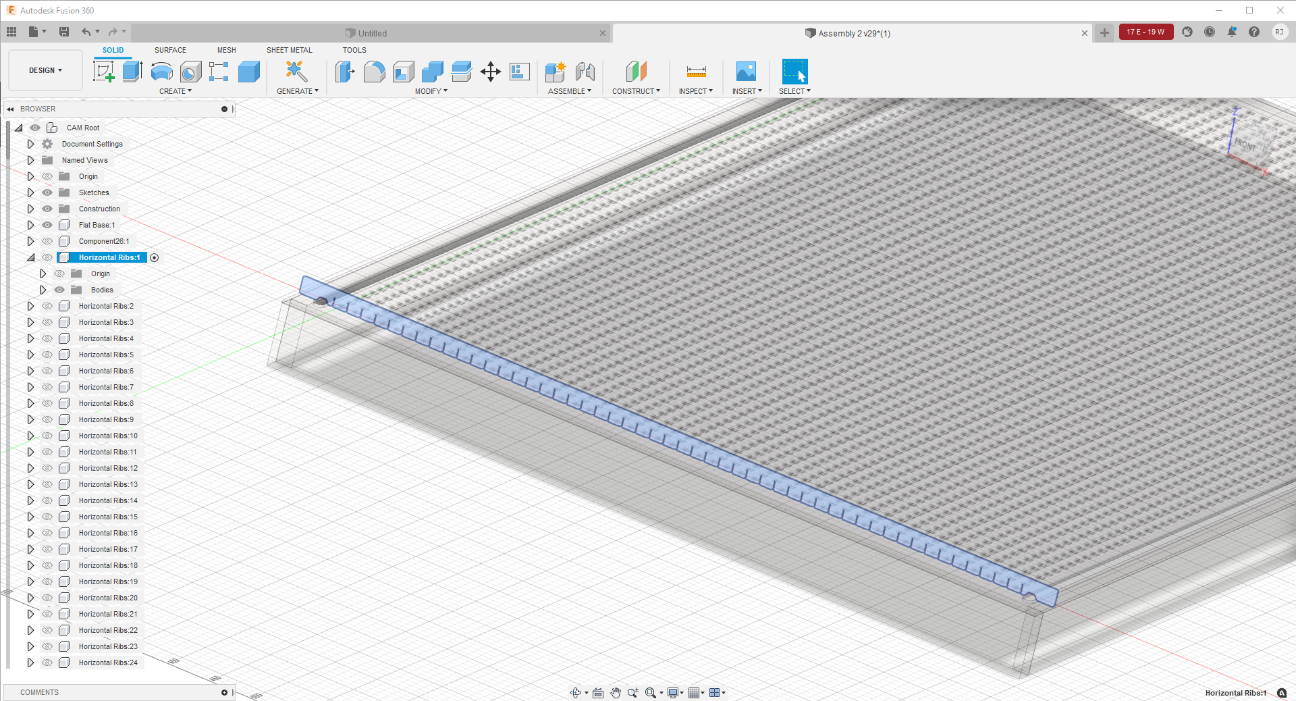Screen dimensions: 1296x701
Task: Switch to the SHEET METAL tab
Action: (289, 50)
